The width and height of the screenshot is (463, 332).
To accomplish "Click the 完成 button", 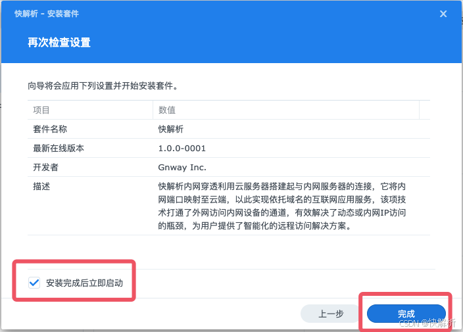I will point(406,313).
